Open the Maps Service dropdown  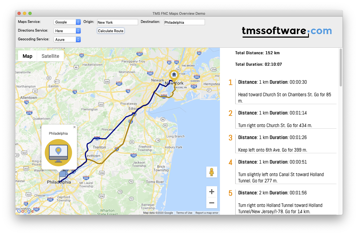[67, 22]
